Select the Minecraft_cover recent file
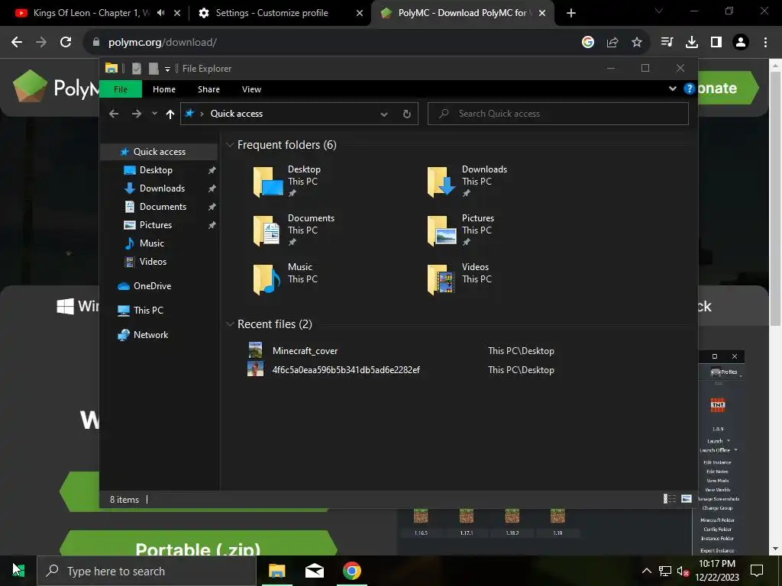Image resolution: width=782 pixels, height=586 pixels. click(x=305, y=351)
